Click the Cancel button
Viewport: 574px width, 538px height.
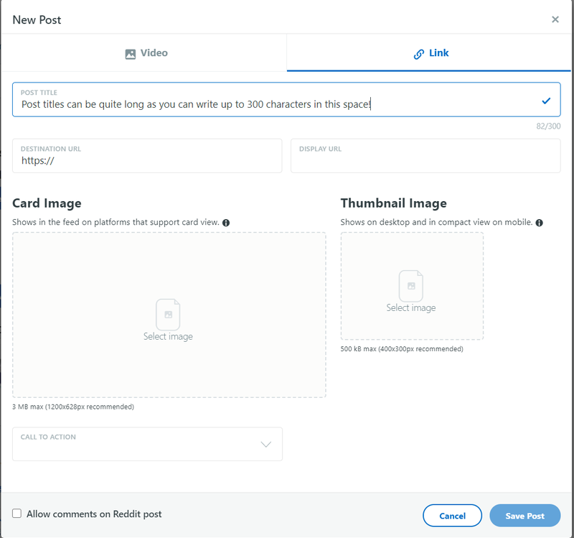tap(452, 515)
